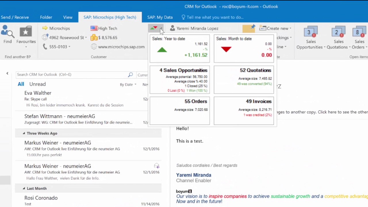Click the Sales Opportunities stack icon
The height and width of the screenshot is (207, 368).
(310, 32)
